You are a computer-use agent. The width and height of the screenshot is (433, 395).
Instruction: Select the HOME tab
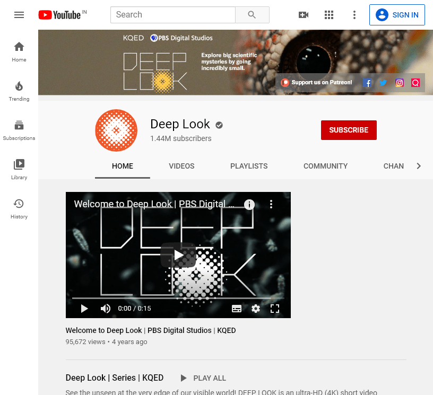click(x=123, y=166)
